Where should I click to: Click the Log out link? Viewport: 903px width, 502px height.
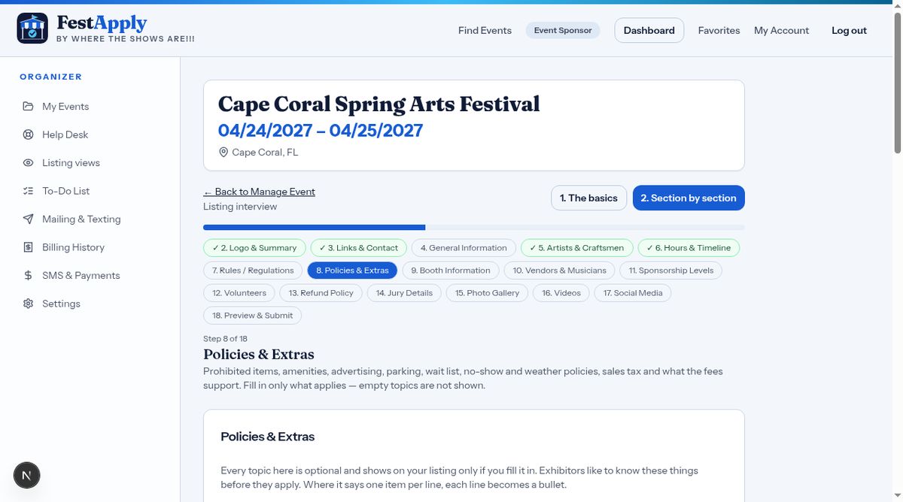849,30
